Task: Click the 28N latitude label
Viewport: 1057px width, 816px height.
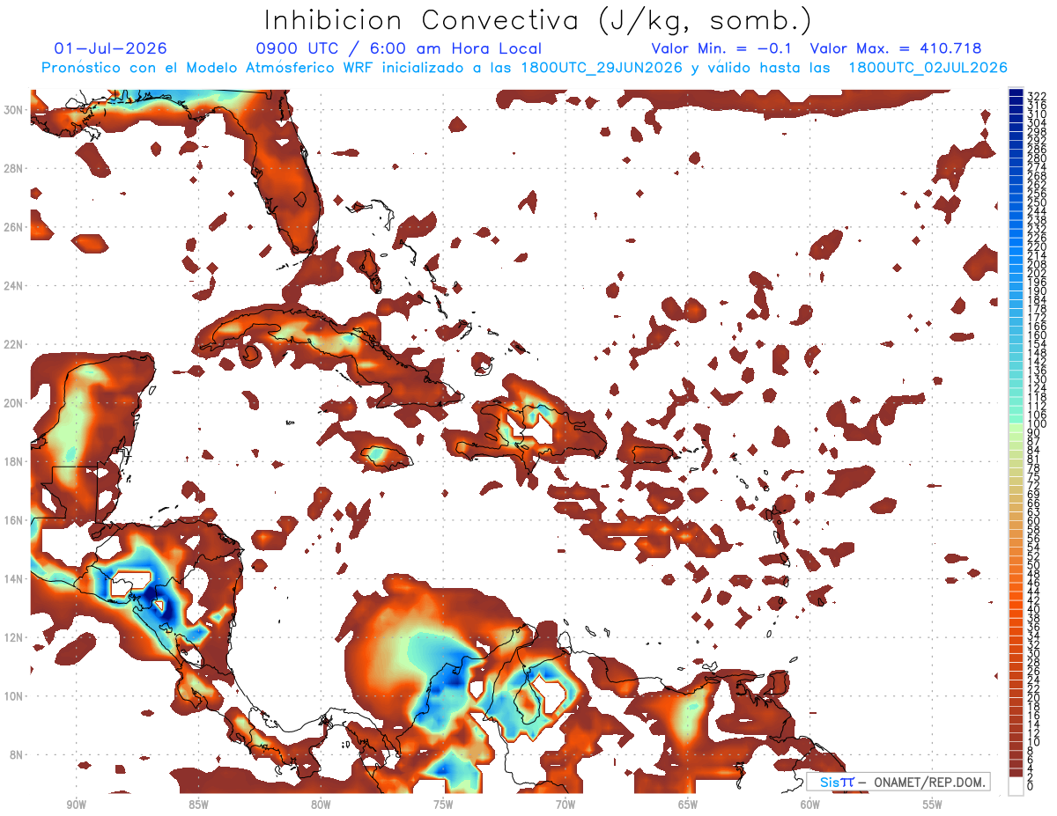Action: click(13, 168)
